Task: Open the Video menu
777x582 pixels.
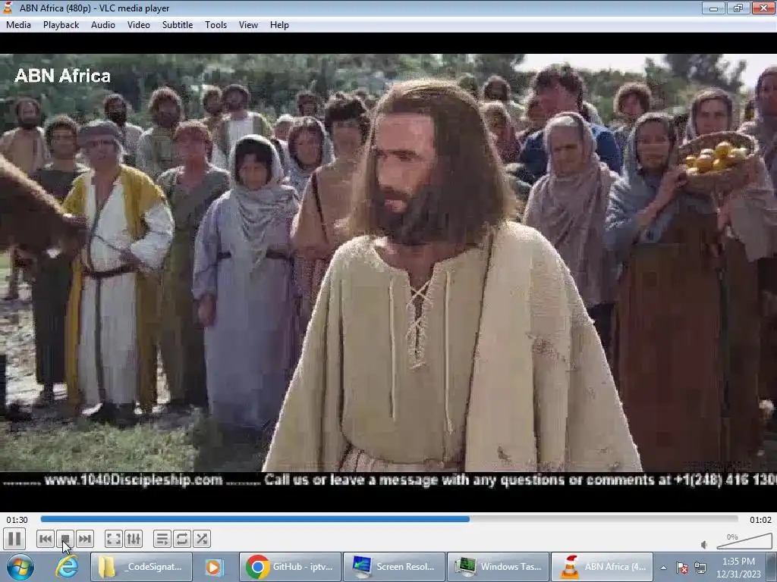Action: (139, 25)
